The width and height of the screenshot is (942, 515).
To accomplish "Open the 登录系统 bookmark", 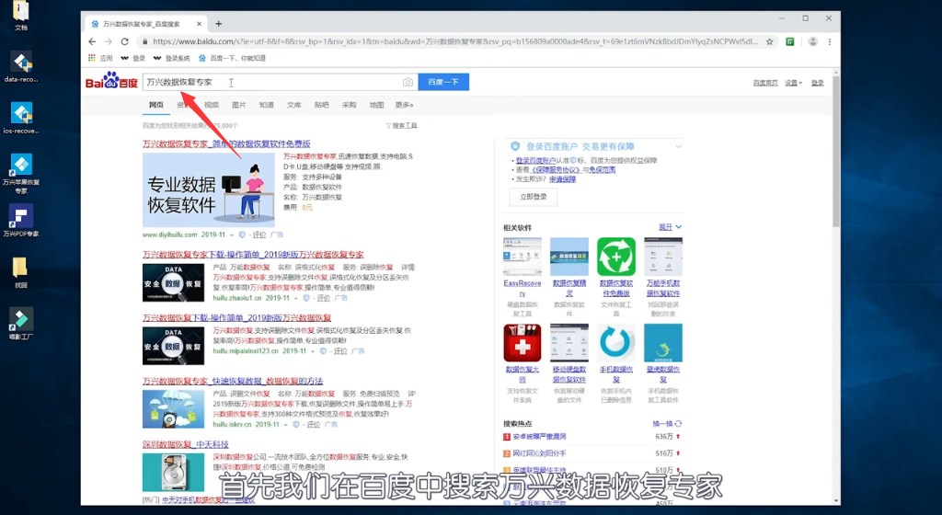I will 172,58.
